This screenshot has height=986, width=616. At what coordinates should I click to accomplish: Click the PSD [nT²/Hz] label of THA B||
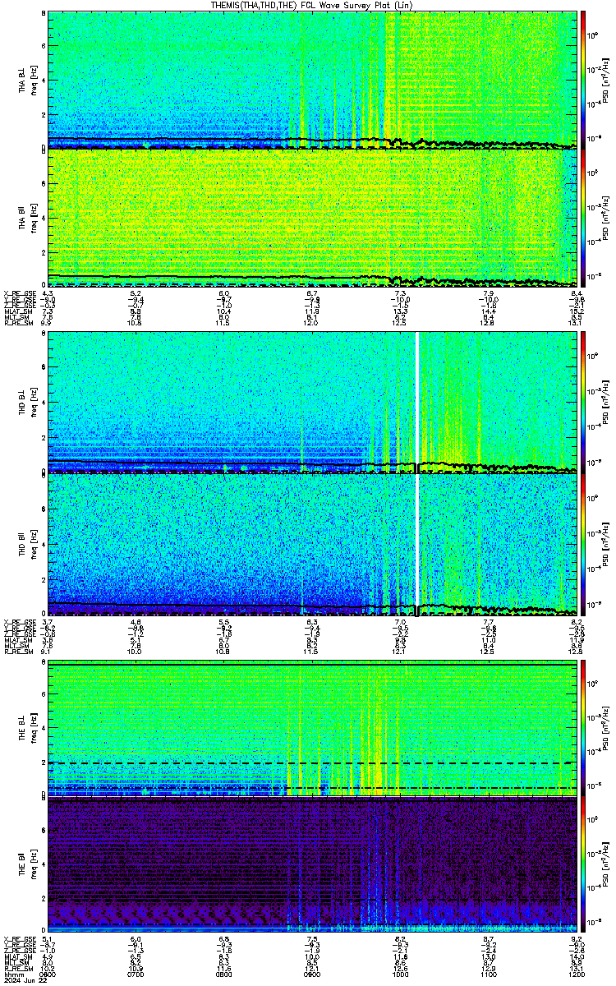[x=606, y=218]
